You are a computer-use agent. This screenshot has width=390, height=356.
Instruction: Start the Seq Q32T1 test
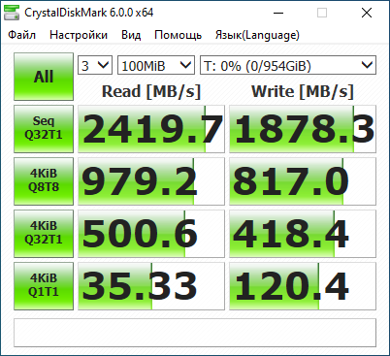tap(44, 129)
